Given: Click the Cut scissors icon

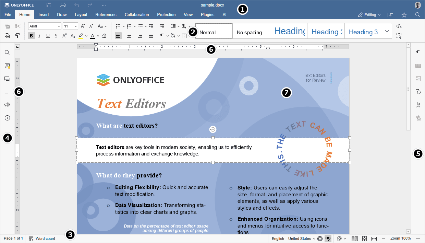Looking at the screenshot, I should click(18, 26).
